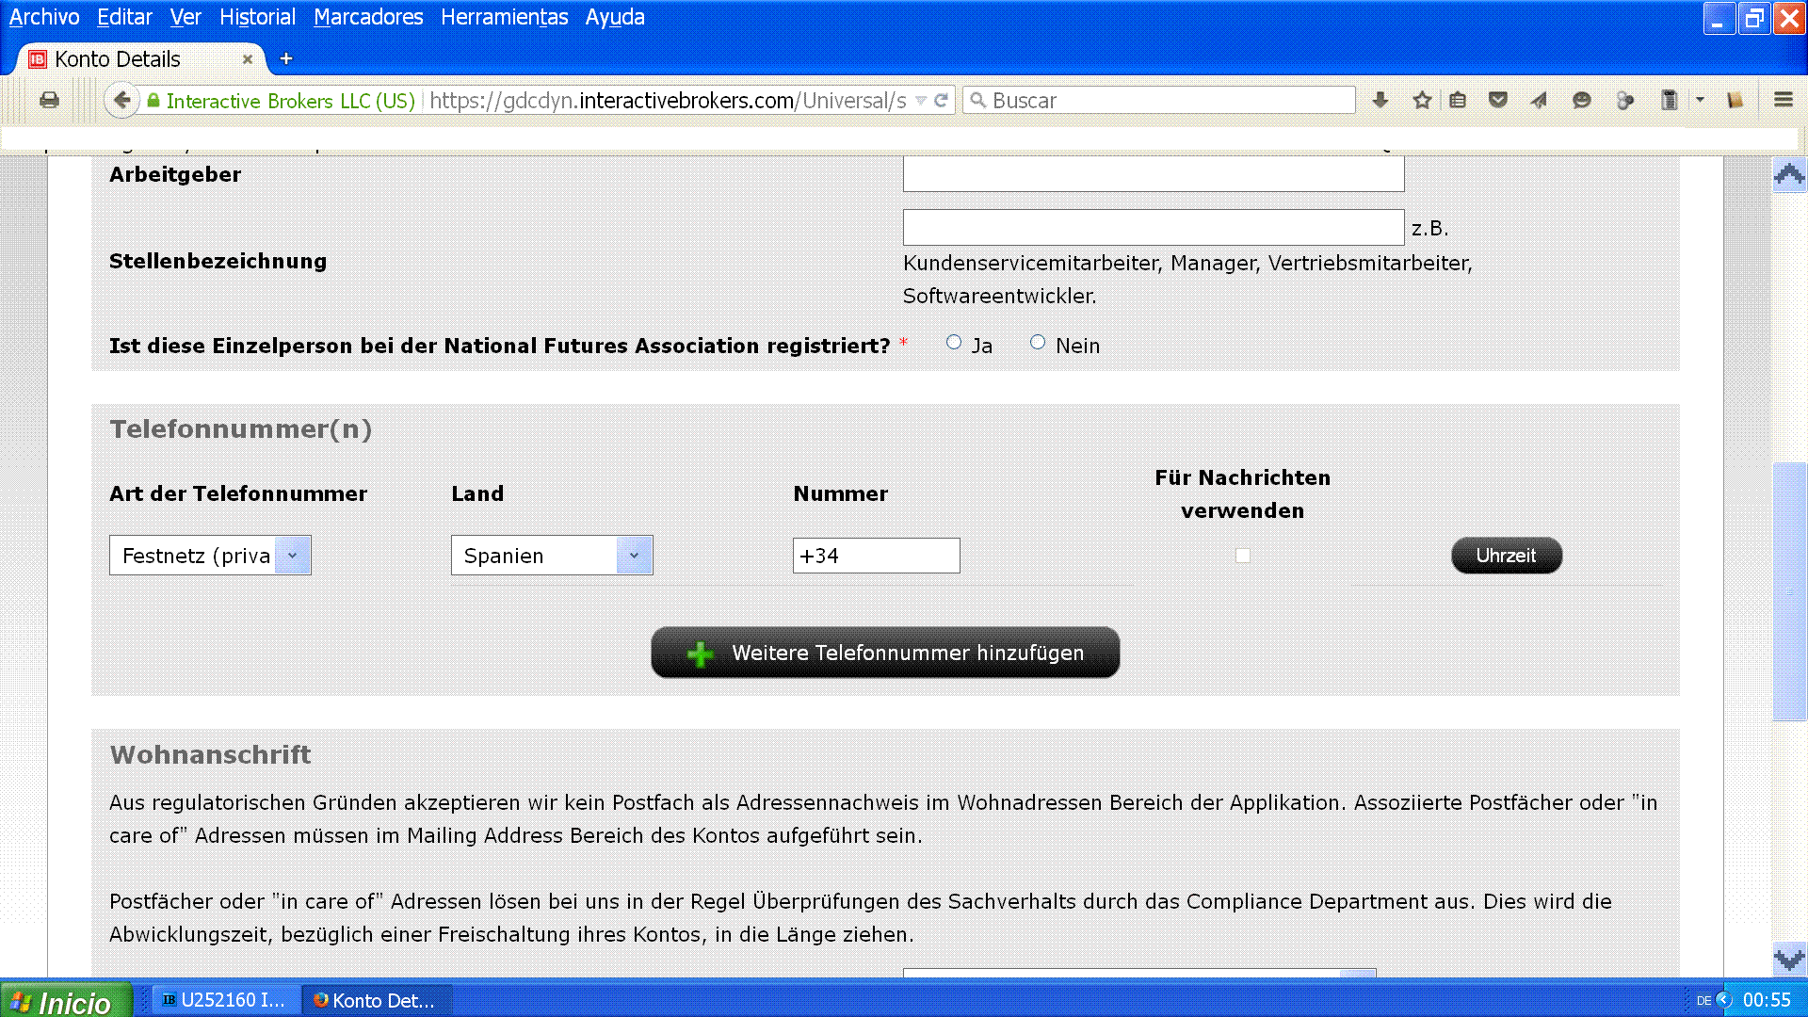Click the print icon in toolbar
Image resolution: width=1808 pixels, height=1017 pixels.
coord(49,100)
